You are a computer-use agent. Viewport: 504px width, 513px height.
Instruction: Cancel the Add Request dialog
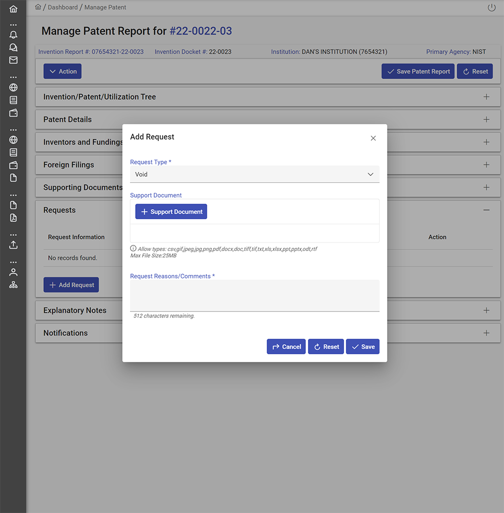coord(286,347)
